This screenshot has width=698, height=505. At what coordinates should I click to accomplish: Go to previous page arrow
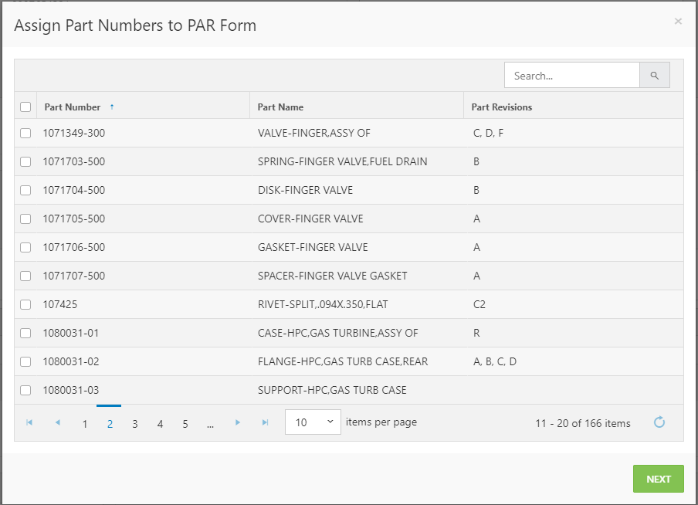pyautogui.click(x=57, y=422)
